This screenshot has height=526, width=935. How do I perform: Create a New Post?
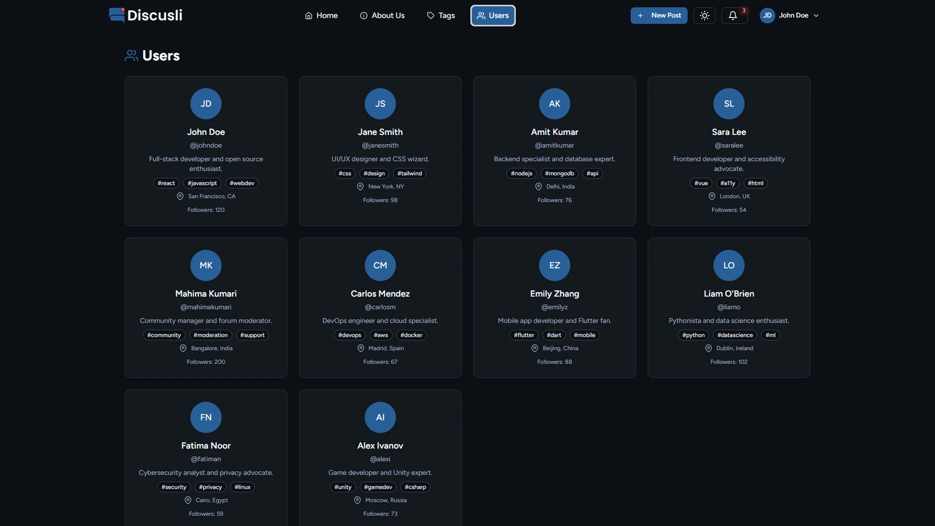point(659,16)
